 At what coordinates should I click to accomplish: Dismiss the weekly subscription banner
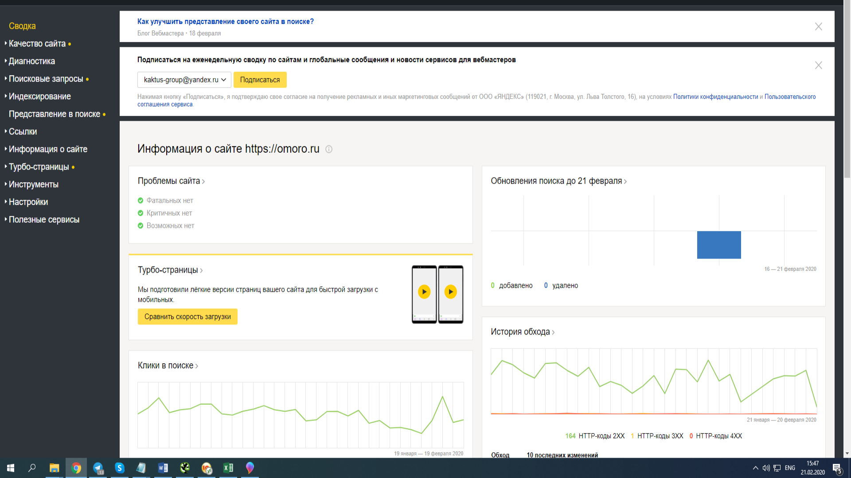click(818, 66)
